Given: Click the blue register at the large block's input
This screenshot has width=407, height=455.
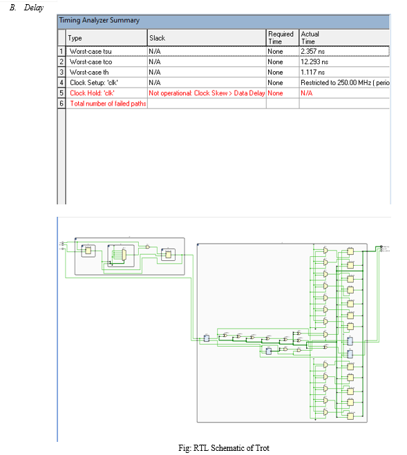Looking at the screenshot, I should tap(206, 338).
